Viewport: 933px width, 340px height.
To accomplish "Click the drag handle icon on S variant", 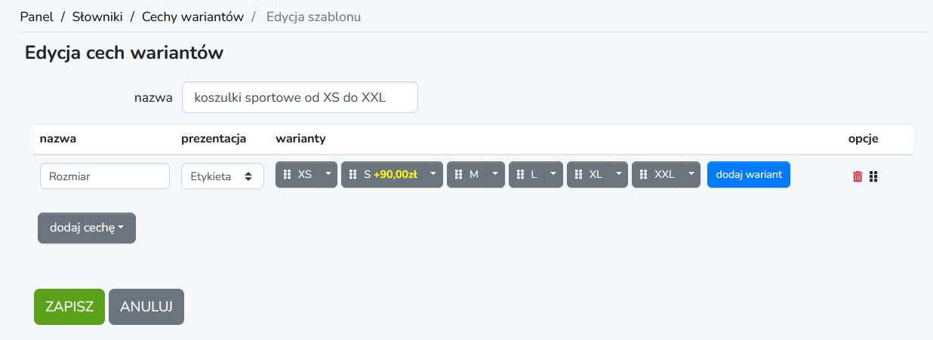I will click(353, 174).
